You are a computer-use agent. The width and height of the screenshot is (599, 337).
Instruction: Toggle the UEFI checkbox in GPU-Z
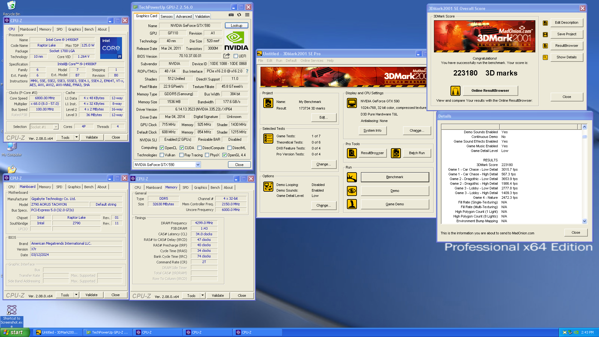(x=236, y=56)
